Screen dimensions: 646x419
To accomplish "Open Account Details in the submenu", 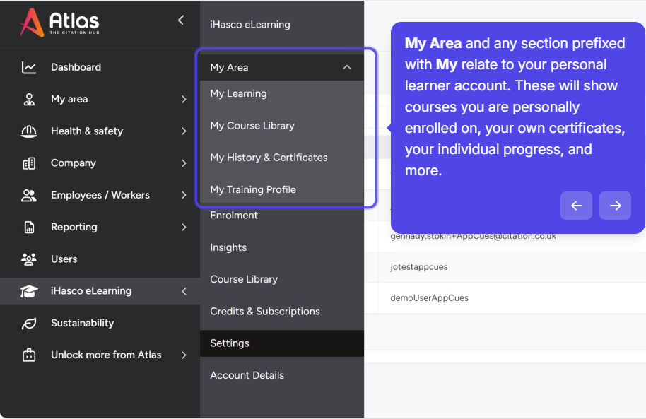I will click(247, 375).
